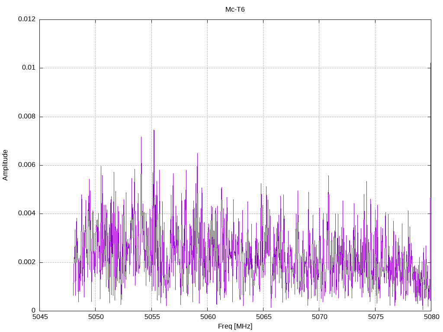Click the 0.01 y-axis tick label

29,68
